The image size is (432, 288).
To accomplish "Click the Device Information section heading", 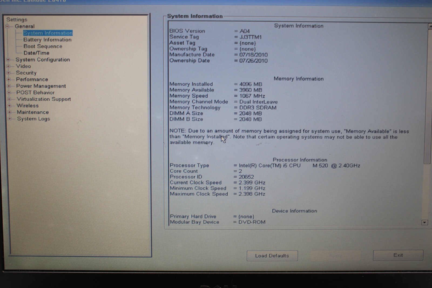I will pos(295,211).
